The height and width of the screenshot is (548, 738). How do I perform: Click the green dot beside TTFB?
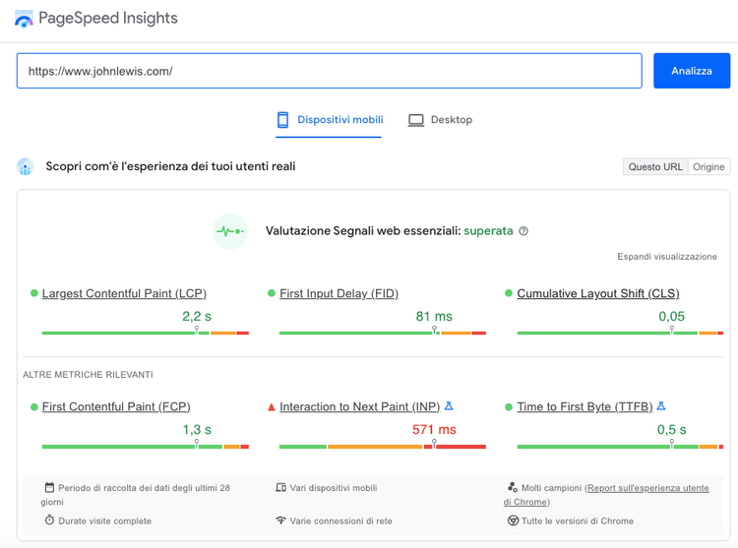click(509, 407)
